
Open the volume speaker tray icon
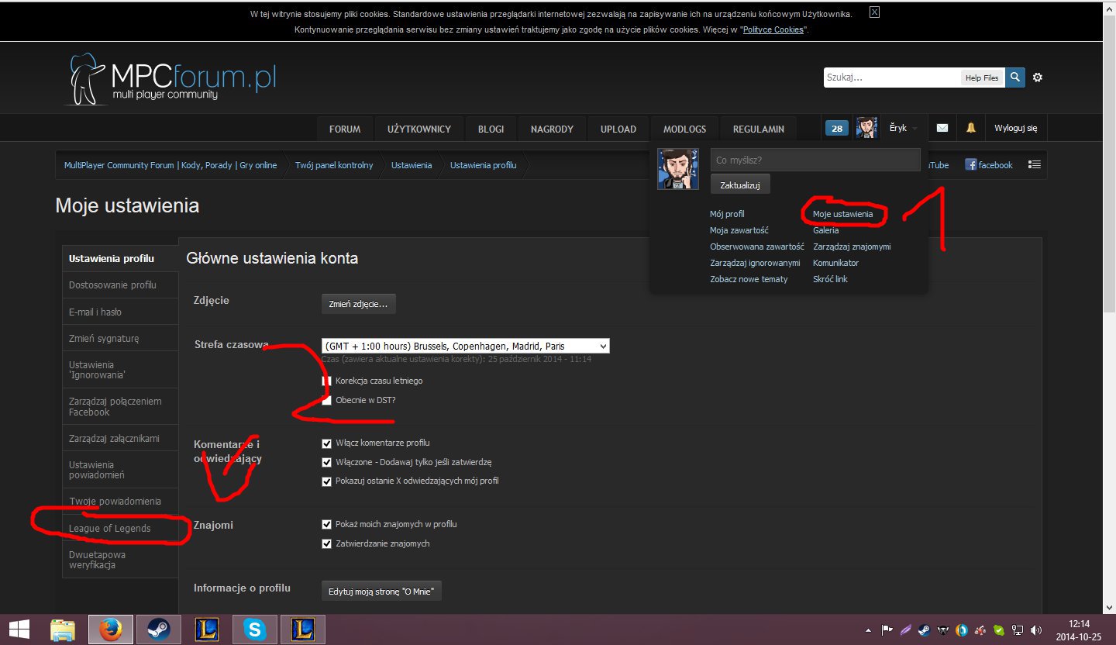(x=1037, y=629)
